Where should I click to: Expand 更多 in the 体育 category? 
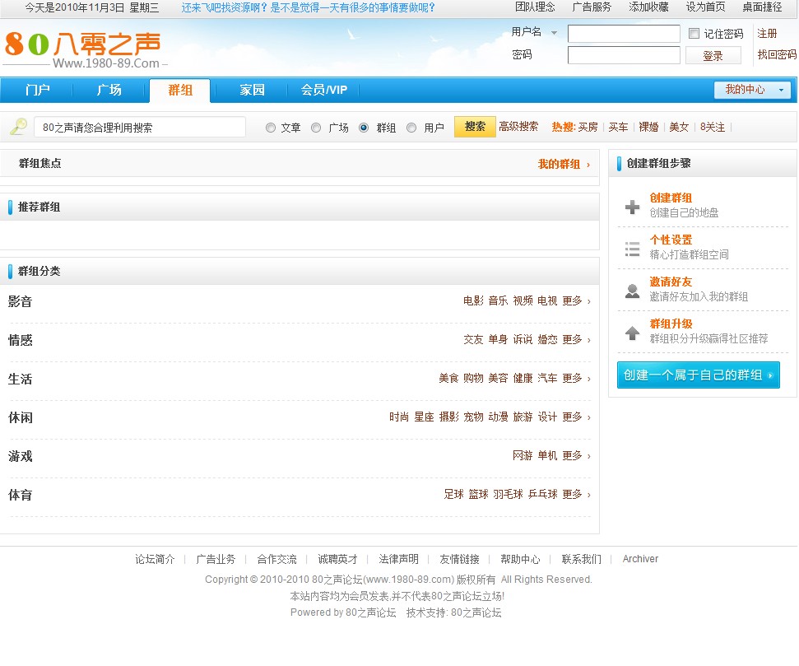click(x=576, y=494)
